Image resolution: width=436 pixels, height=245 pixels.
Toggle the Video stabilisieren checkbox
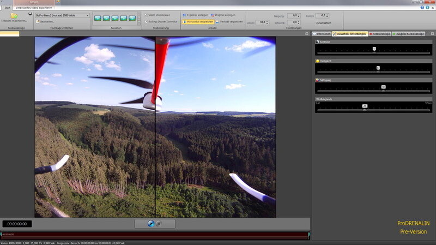point(146,15)
